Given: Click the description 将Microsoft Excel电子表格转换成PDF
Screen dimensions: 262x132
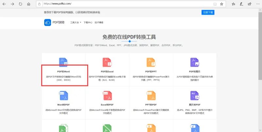Looking at the screenshot, I should (x=107, y=112).
